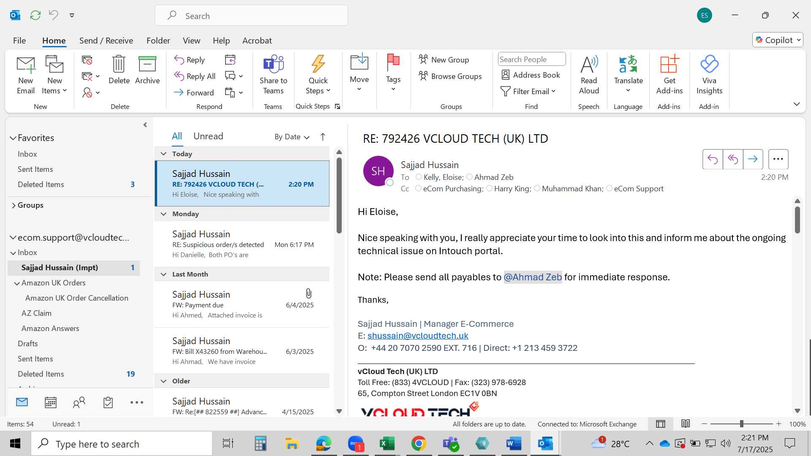
Task: Archive the selected message
Action: pos(147,70)
